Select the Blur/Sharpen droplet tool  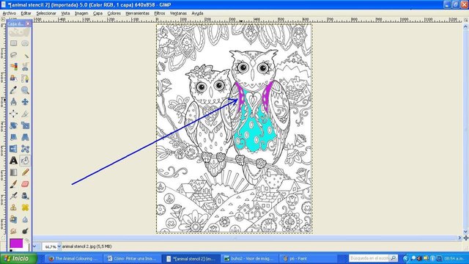pyautogui.click(x=25, y=219)
